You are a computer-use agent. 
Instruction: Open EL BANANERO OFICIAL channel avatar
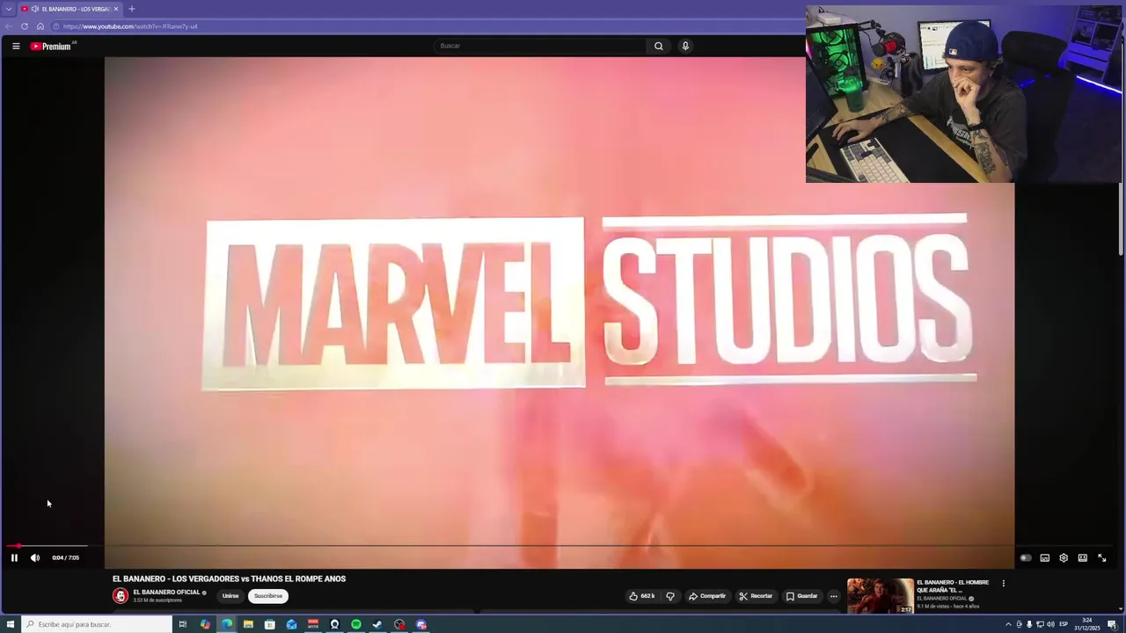tap(121, 596)
